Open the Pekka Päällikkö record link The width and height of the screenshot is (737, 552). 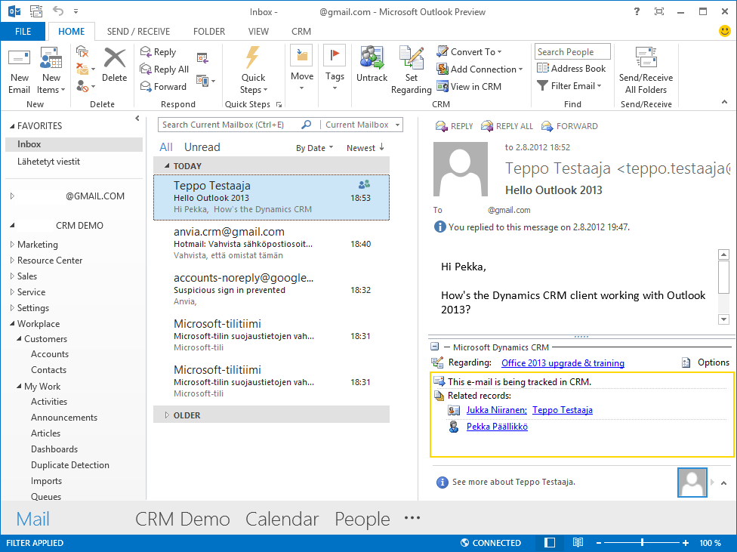coord(497,427)
